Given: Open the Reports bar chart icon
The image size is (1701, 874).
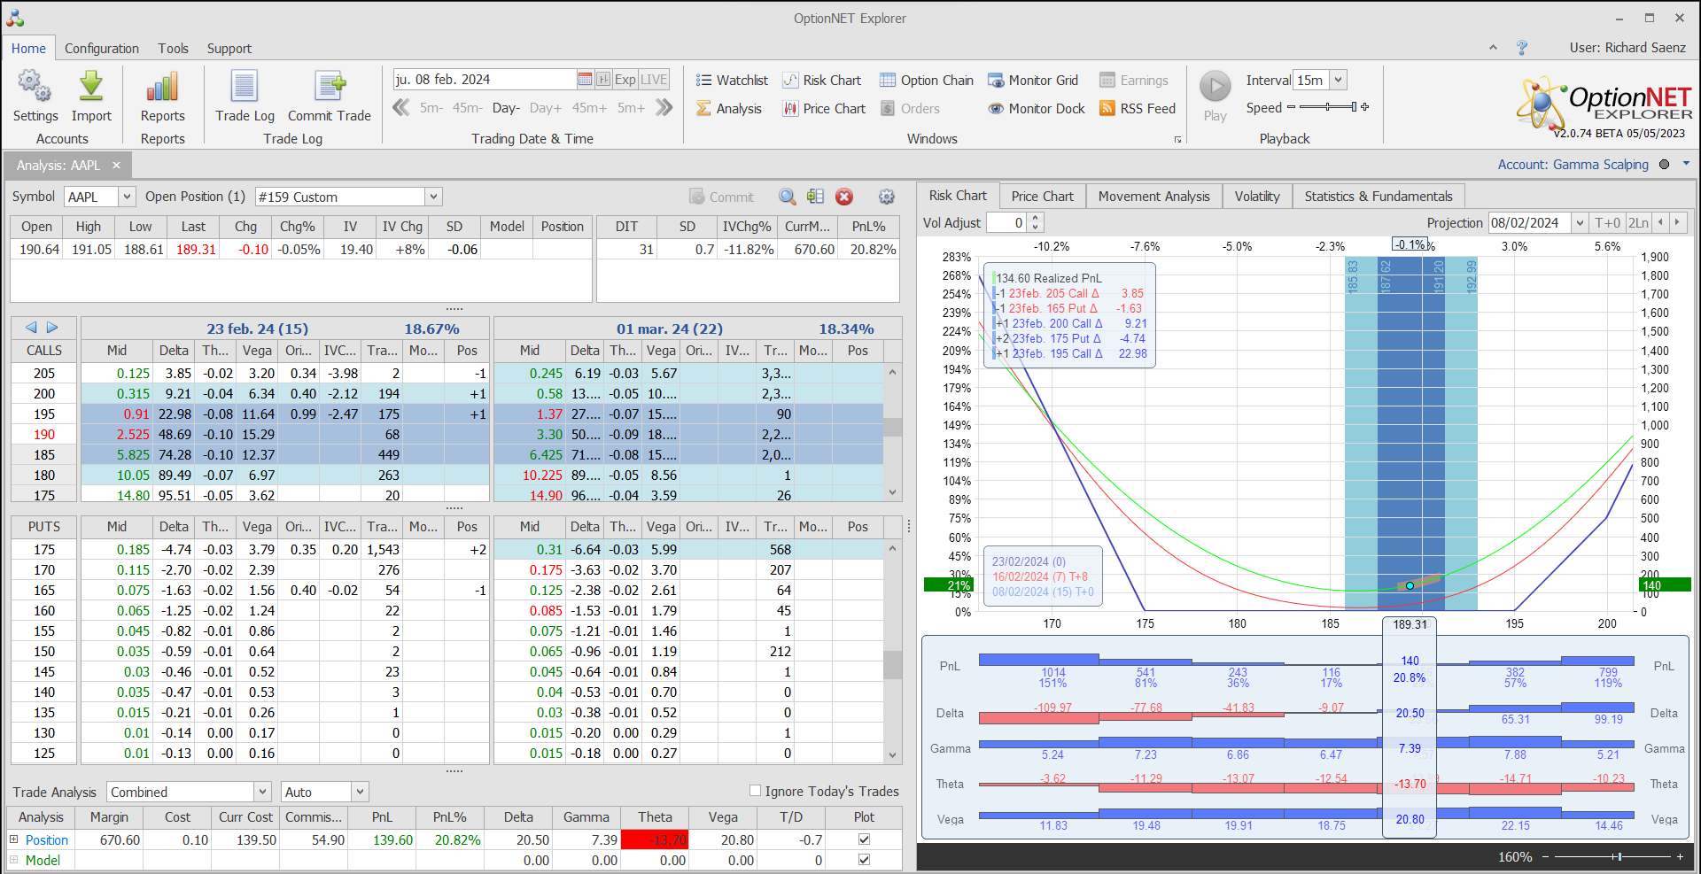Looking at the screenshot, I should [x=162, y=96].
